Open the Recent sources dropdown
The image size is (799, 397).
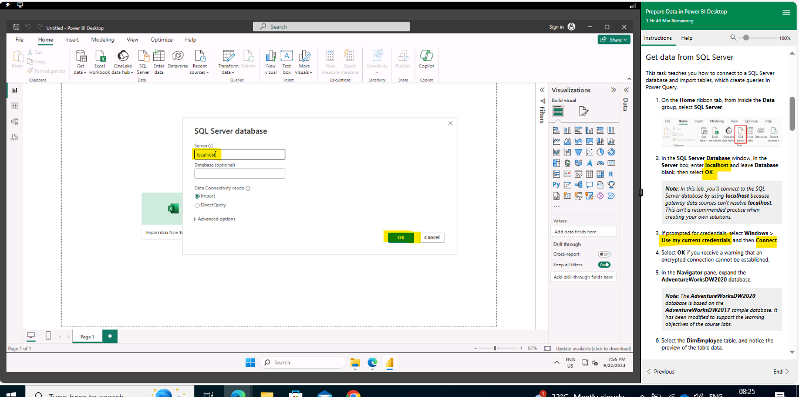(200, 62)
